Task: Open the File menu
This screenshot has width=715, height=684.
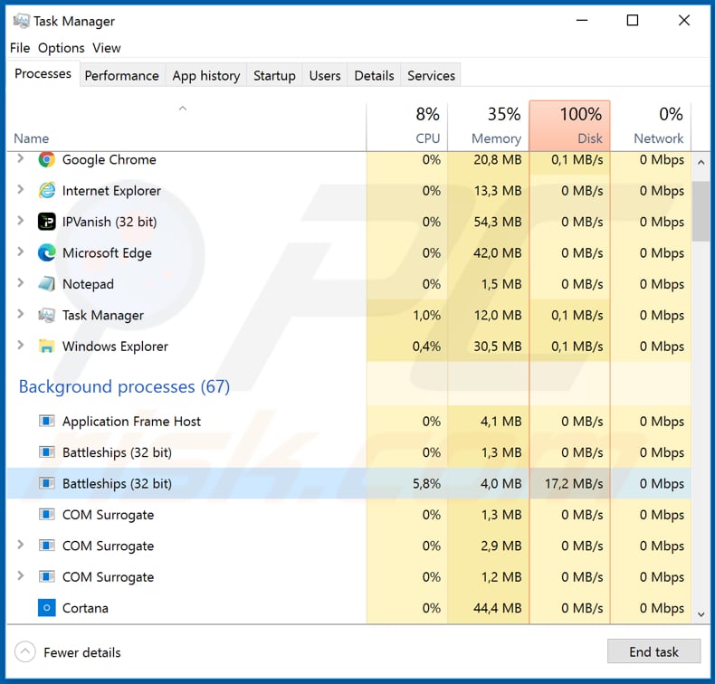Action: click(20, 48)
